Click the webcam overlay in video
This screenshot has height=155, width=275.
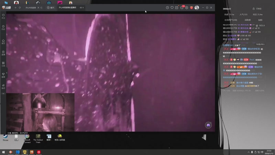click(40, 112)
